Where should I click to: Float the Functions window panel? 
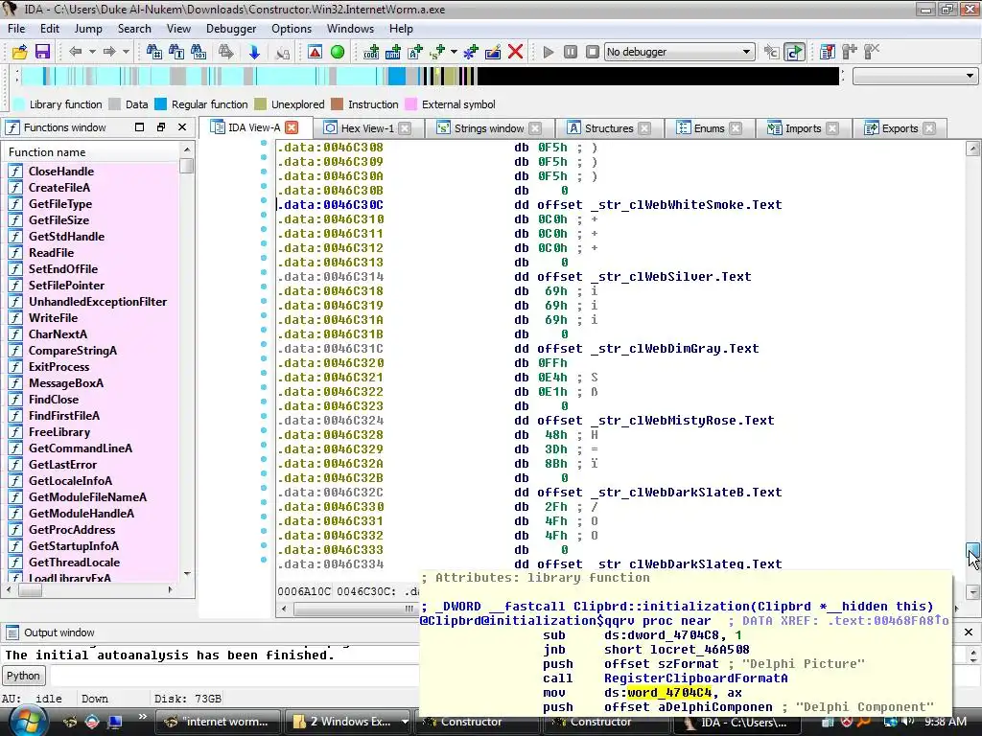[161, 127]
